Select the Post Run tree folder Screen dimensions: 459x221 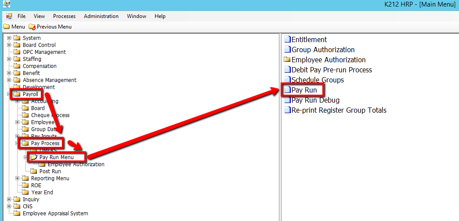pos(50,171)
